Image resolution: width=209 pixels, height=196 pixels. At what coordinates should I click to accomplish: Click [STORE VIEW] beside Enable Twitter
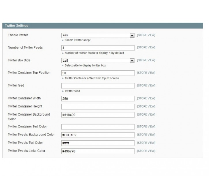pyautogui.click(x=146, y=35)
